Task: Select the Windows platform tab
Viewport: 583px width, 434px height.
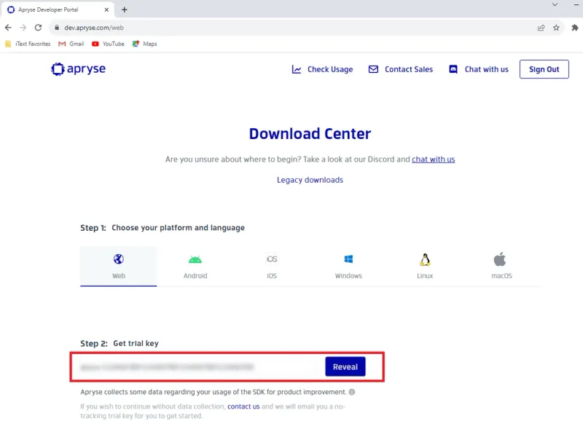Action: coord(348,267)
